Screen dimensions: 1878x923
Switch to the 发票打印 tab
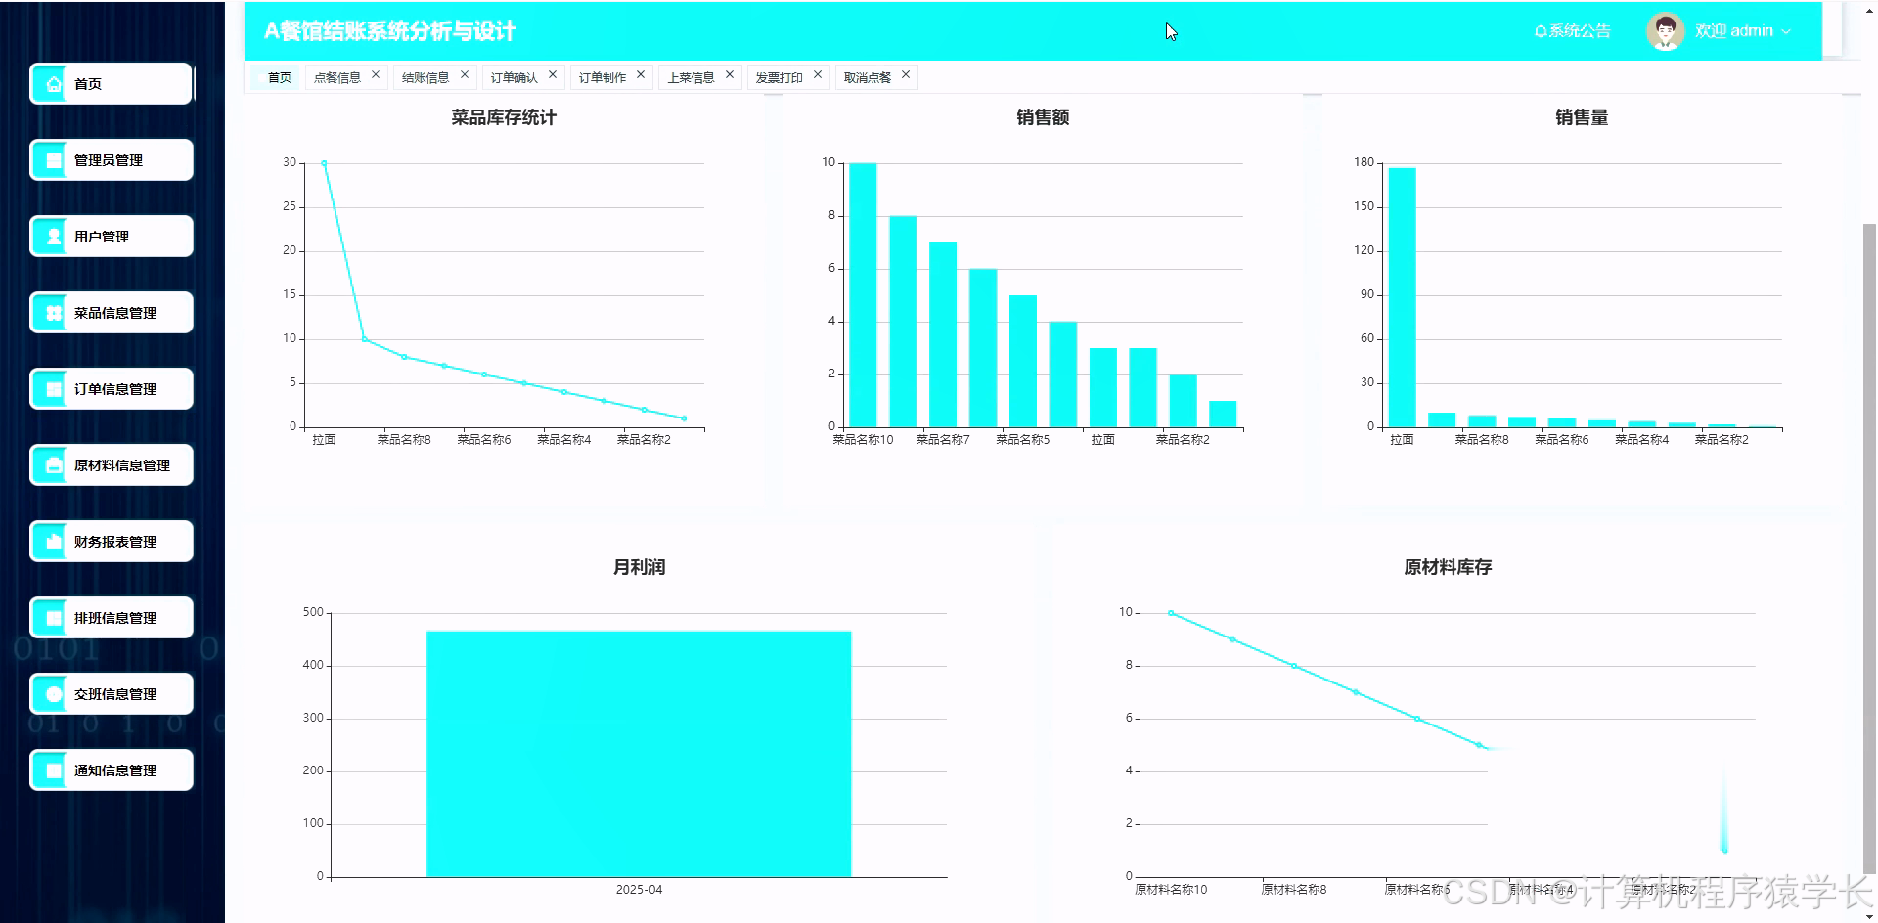[779, 77]
